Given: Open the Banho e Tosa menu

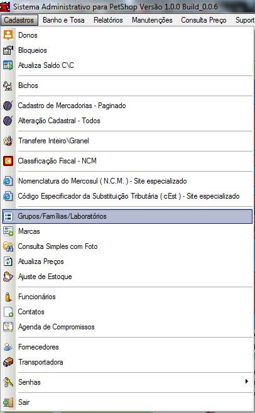Looking at the screenshot, I should coord(63,20).
